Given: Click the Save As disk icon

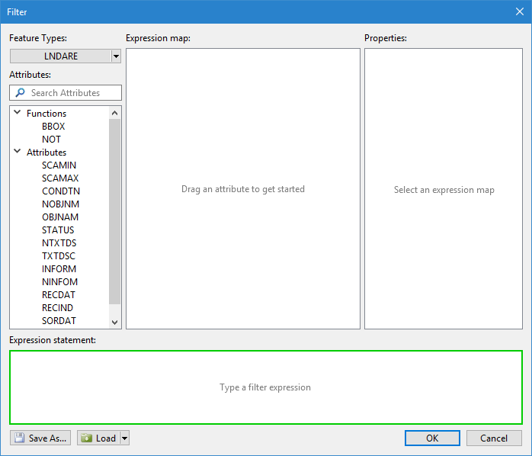Looking at the screenshot, I should (x=19, y=438).
